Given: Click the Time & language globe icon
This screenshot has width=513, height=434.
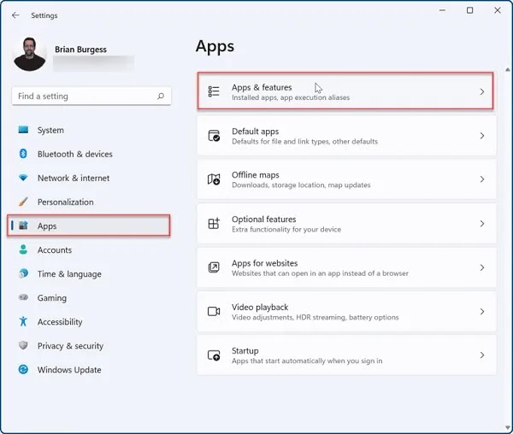Looking at the screenshot, I should pyautogui.click(x=23, y=273).
